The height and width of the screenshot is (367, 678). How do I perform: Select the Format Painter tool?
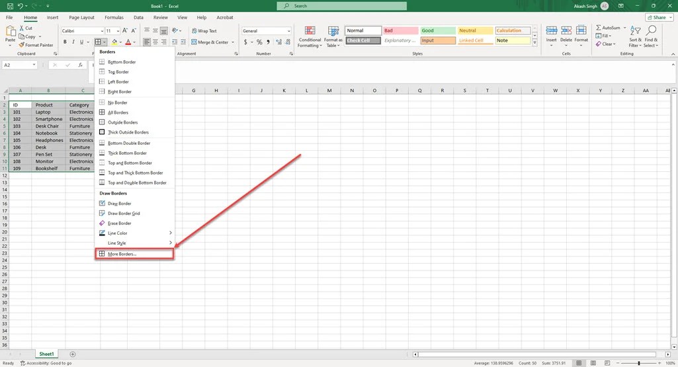click(x=36, y=45)
